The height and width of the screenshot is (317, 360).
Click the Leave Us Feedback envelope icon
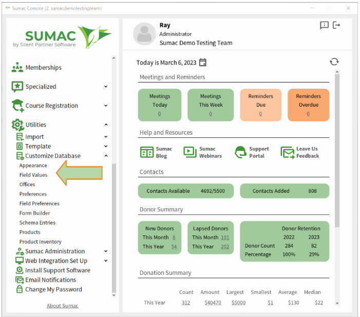[288, 152]
